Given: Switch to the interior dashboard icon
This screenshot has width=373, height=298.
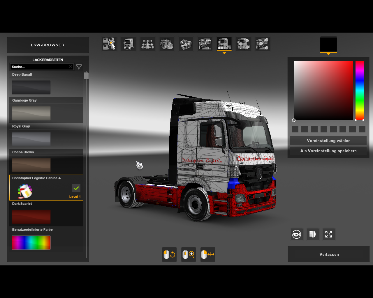Looking at the screenshot, I should coord(205,44).
